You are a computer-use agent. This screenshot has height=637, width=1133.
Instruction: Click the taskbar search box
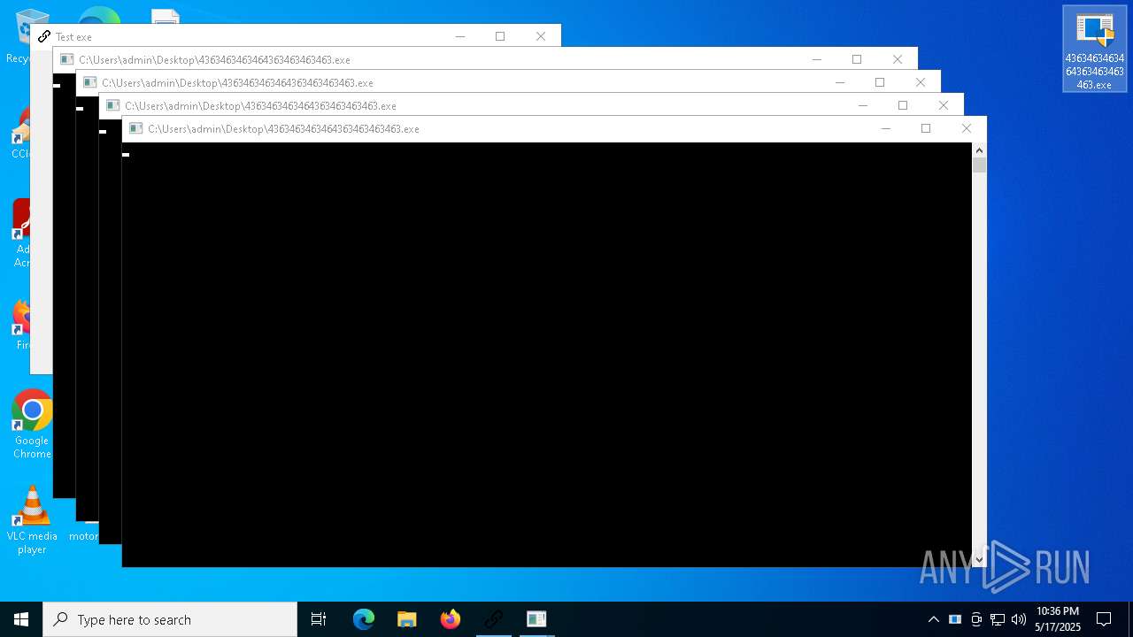pyautogui.click(x=170, y=619)
